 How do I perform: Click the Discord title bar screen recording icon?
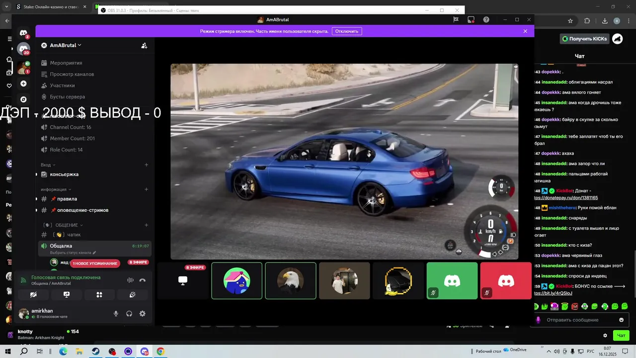(471, 20)
